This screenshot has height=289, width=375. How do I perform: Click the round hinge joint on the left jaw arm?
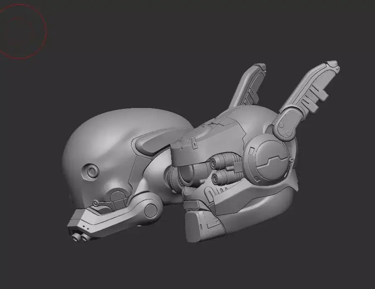(x=151, y=210)
